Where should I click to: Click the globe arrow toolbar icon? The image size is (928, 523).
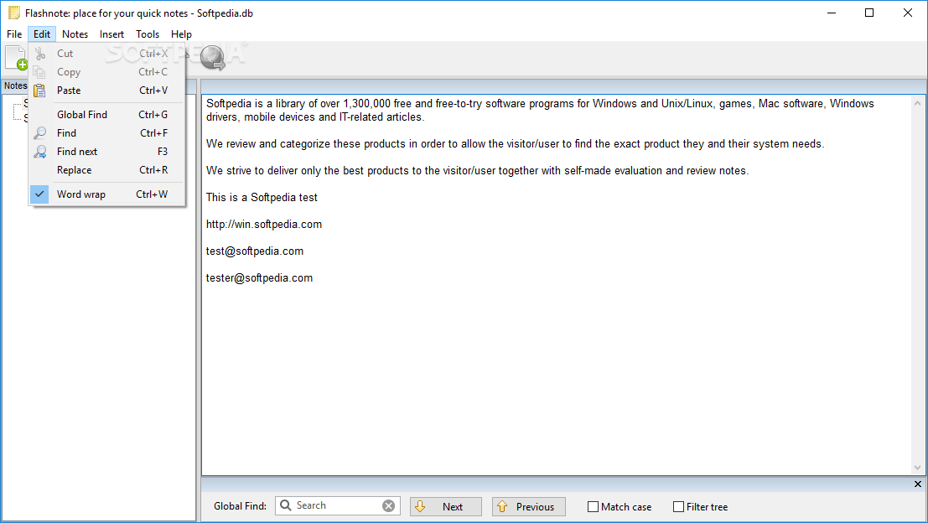[x=212, y=58]
